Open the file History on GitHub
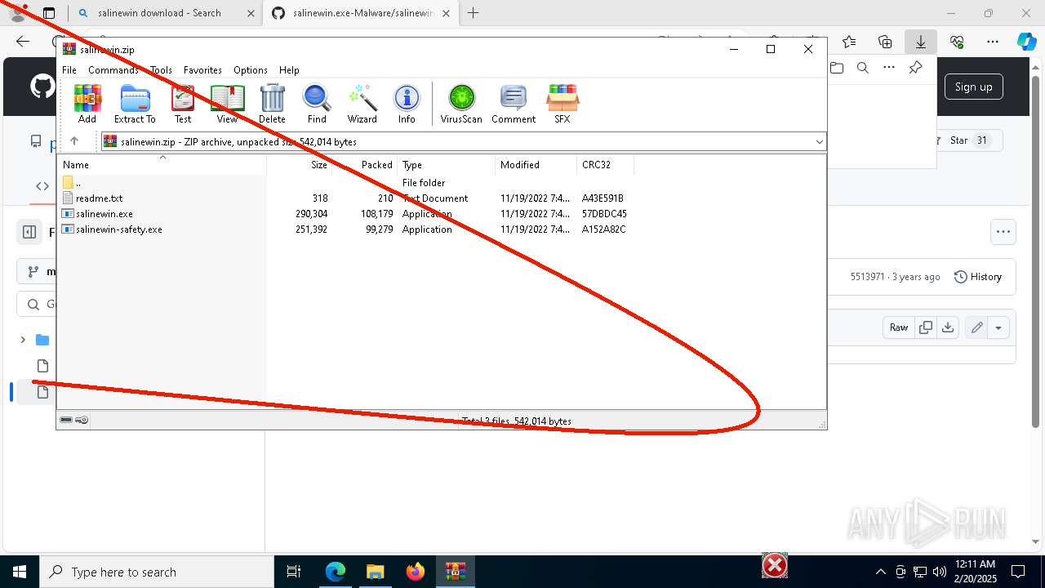 [x=978, y=277]
